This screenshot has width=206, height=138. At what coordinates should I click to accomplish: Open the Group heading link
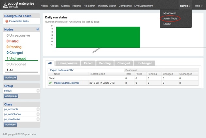[9, 86]
